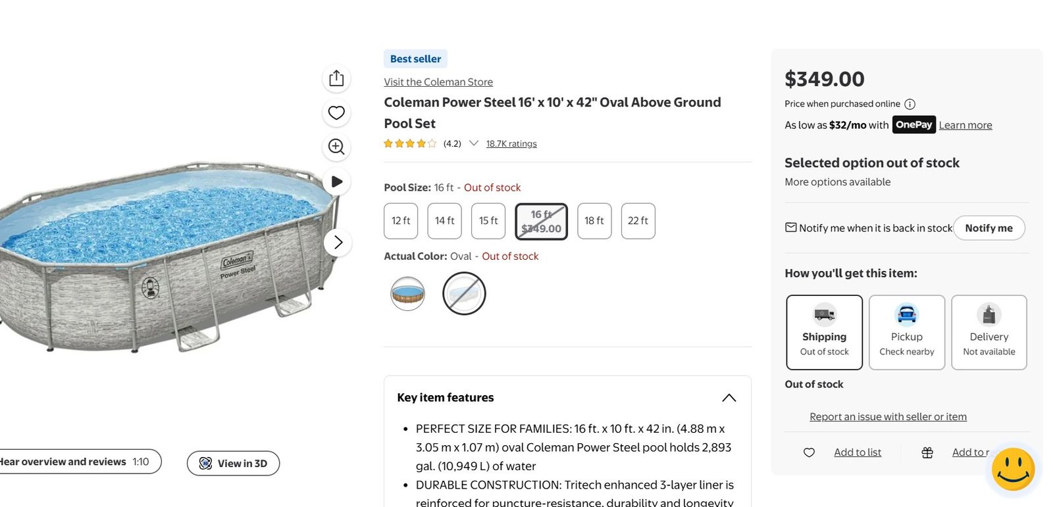
Task: Open the 18.7K ratings link
Action: pyautogui.click(x=511, y=143)
